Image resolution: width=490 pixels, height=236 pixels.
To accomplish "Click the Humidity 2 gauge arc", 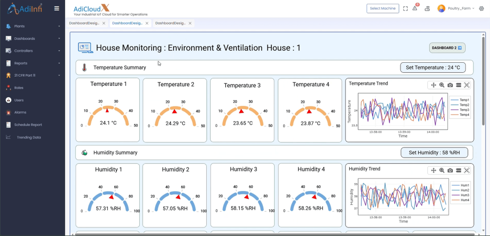I will [175, 201].
